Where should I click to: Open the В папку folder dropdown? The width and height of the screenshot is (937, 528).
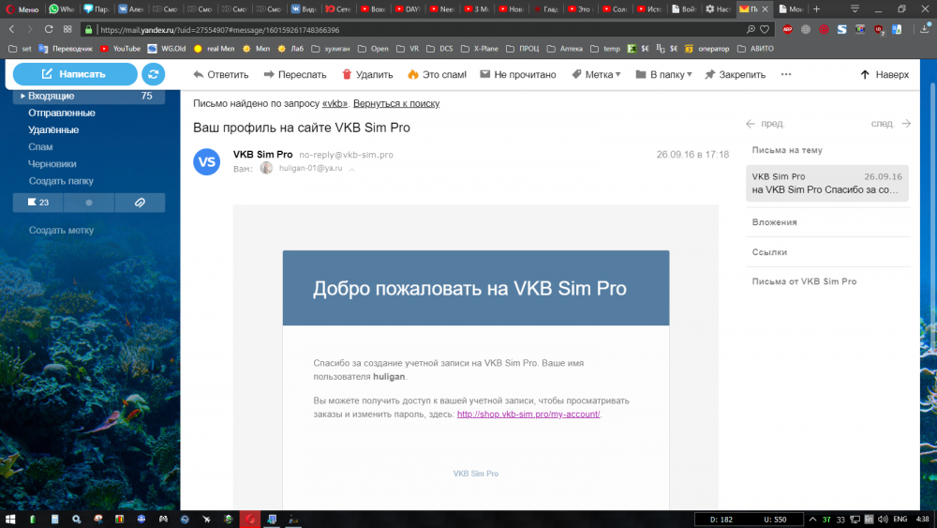(x=664, y=75)
